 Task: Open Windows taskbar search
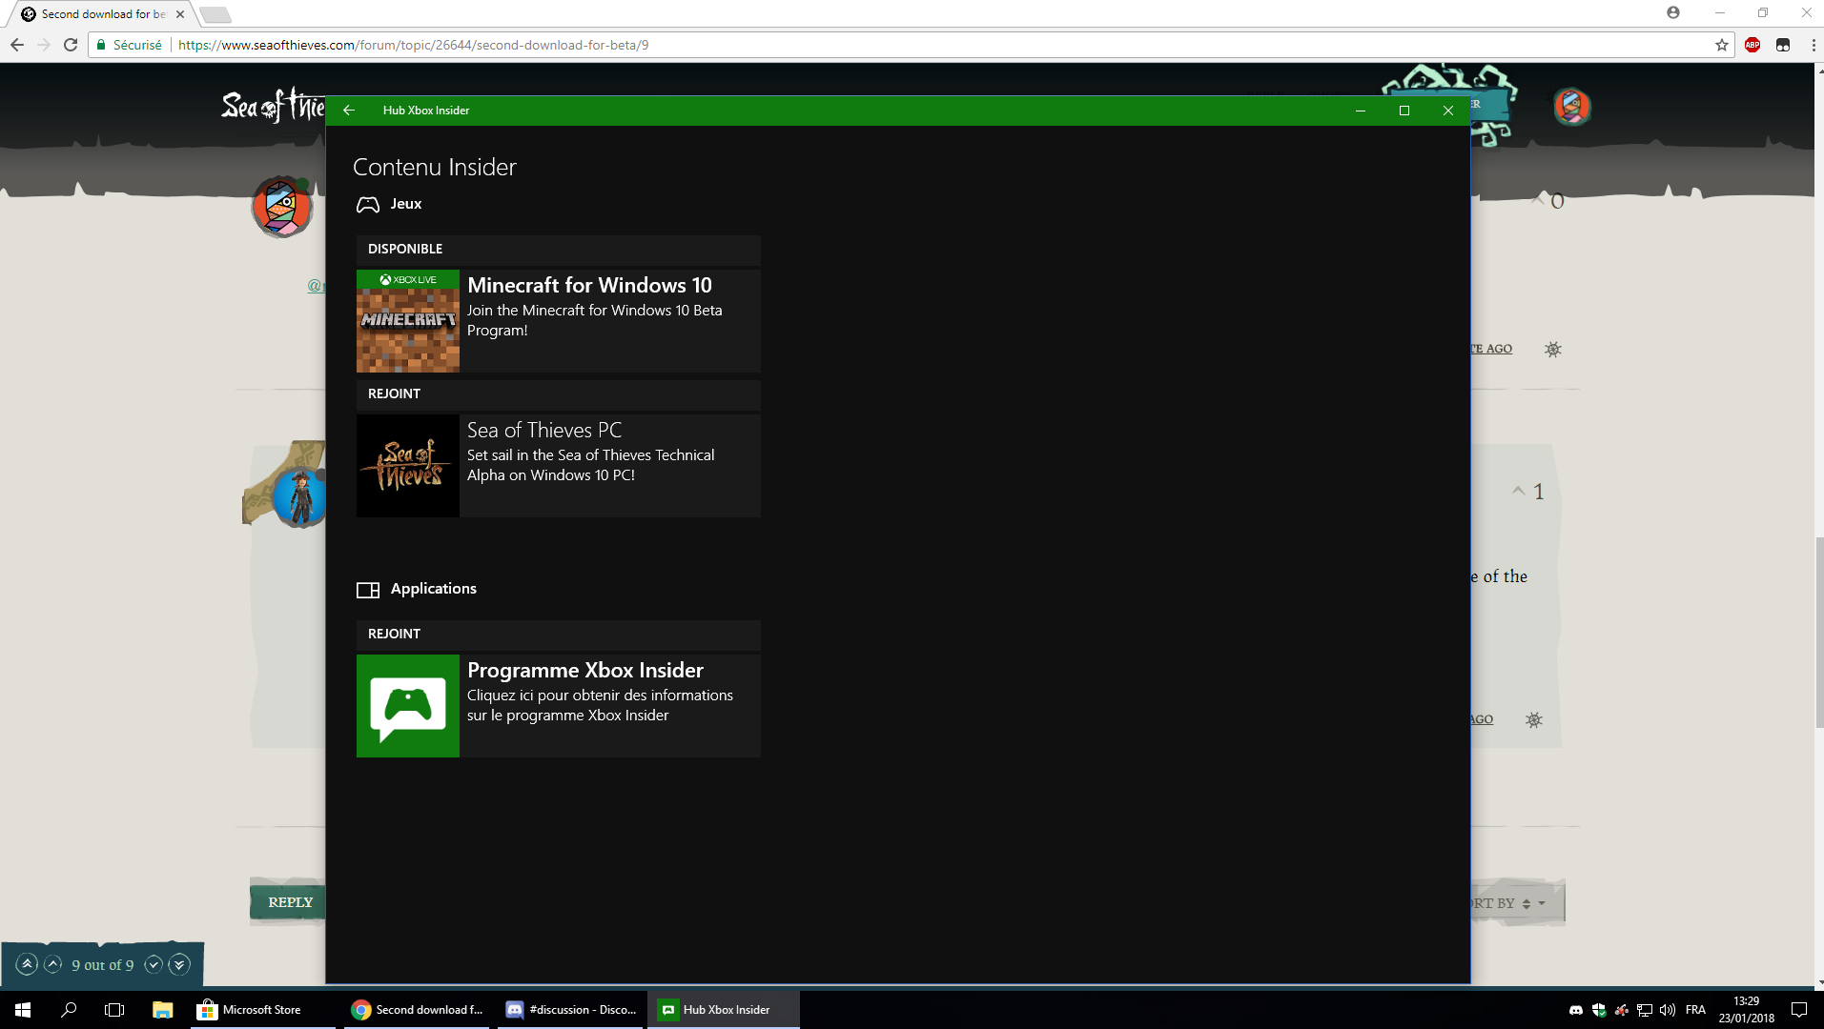point(69,1010)
